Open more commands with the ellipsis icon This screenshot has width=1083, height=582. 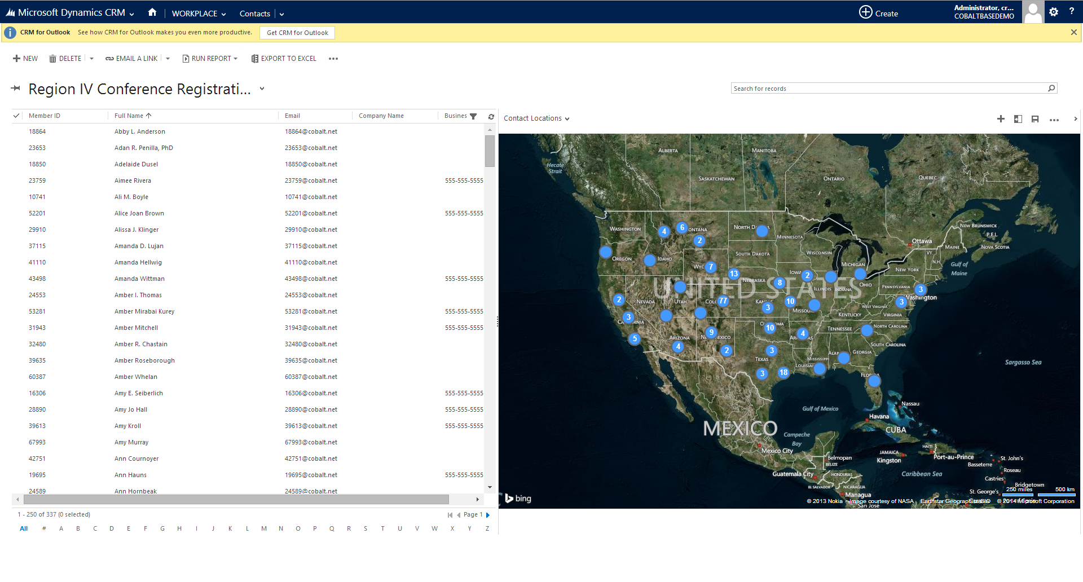tap(333, 58)
